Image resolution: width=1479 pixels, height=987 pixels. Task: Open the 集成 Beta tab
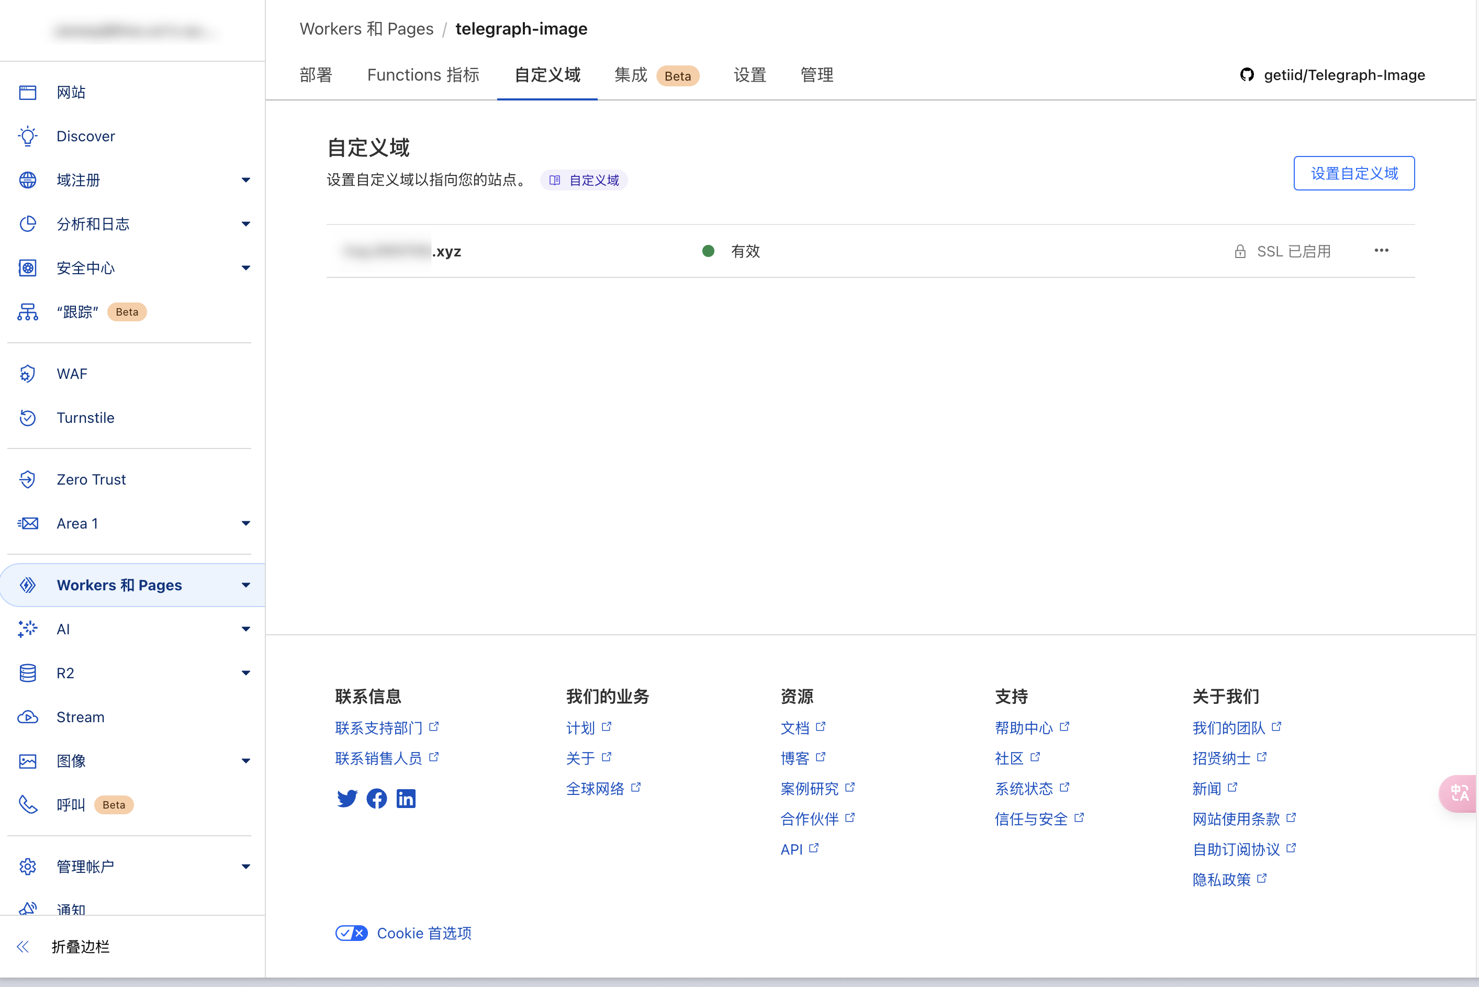(x=630, y=75)
